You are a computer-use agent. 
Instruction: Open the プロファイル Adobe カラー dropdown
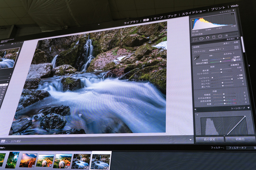point(216,49)
